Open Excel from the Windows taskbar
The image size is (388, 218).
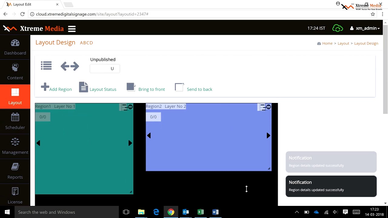coord(201,212)
